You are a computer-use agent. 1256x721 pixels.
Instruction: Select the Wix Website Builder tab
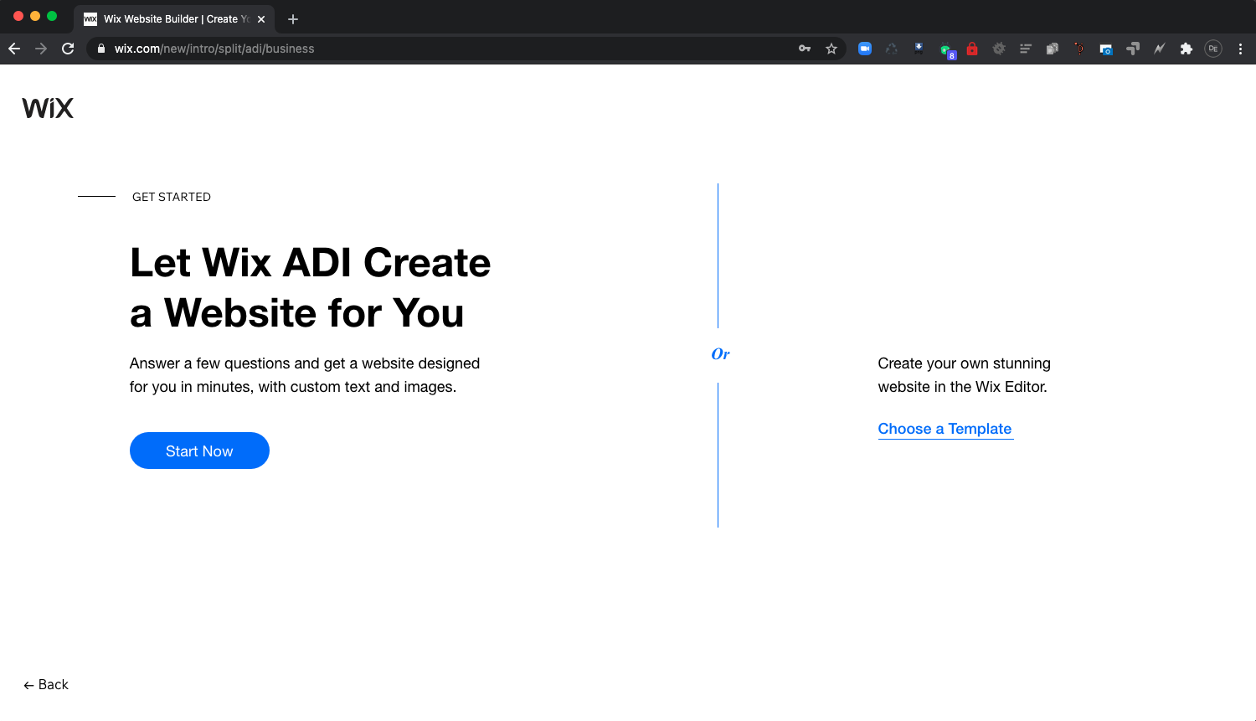[174, 18]
